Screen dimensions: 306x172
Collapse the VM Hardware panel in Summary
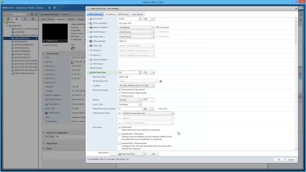44,54
